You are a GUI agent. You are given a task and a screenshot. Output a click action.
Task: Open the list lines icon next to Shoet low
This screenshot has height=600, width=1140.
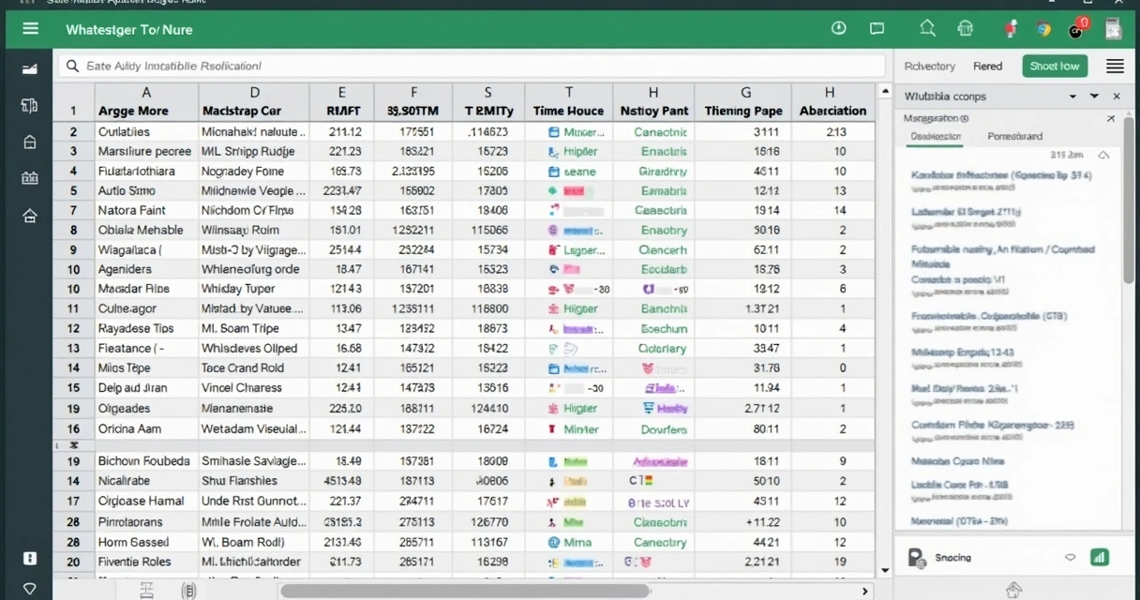(x=1115, y=66)
